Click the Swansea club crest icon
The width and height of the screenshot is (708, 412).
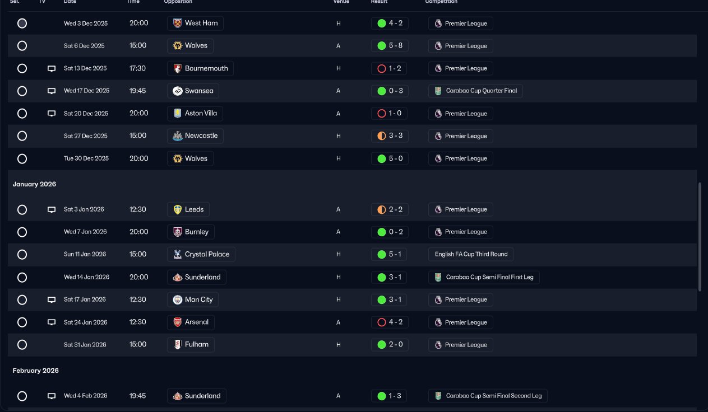tap(178, 91)
